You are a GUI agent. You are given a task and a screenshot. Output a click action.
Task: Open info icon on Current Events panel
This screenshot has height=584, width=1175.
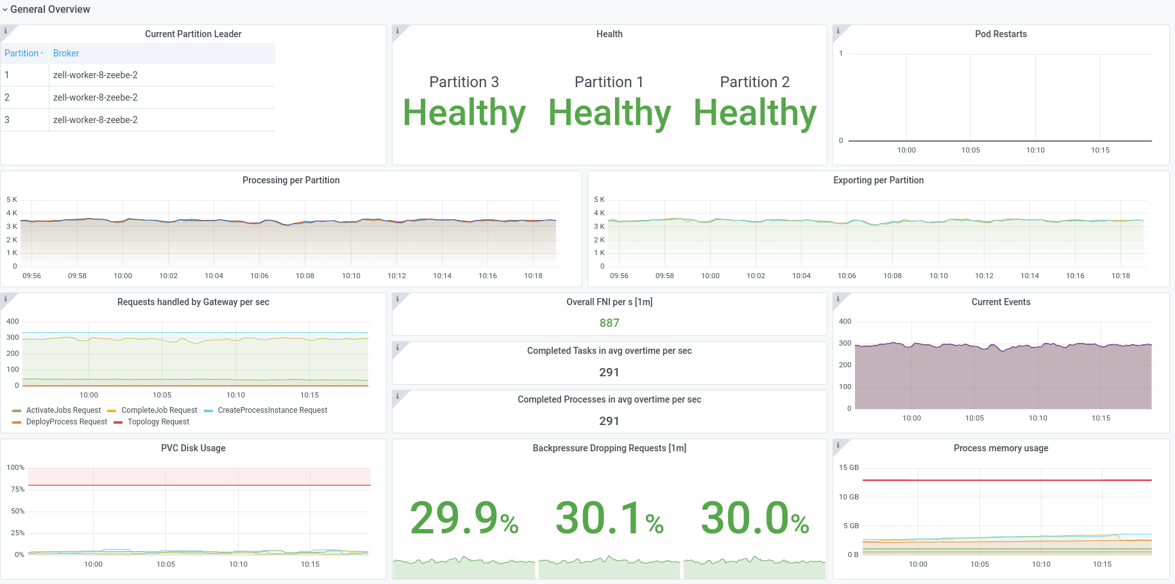point(838,299)
